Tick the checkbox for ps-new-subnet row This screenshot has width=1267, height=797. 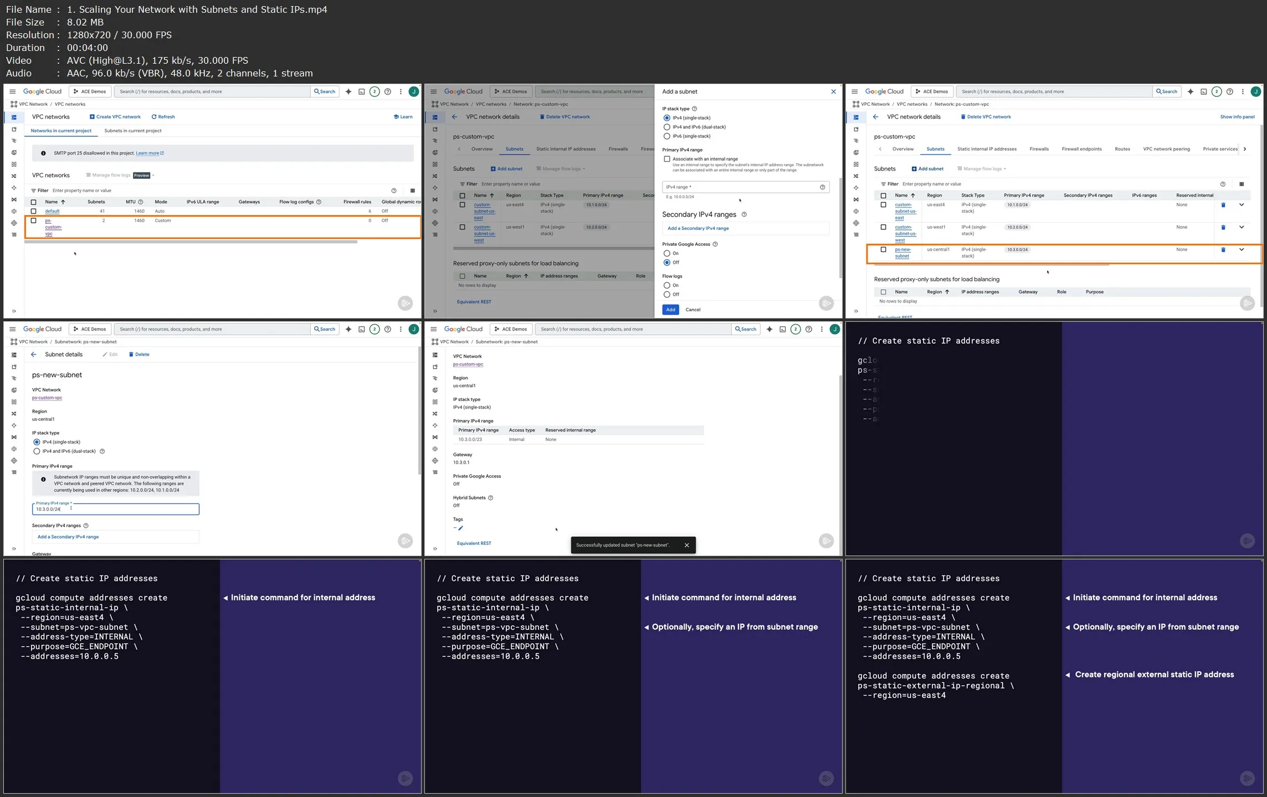tap(883, 250)
